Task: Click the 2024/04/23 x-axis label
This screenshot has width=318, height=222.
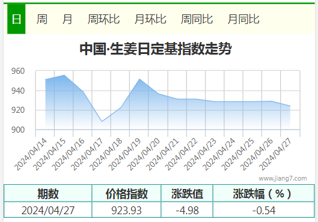Action: pyautogui.click(x=200, y=154)
